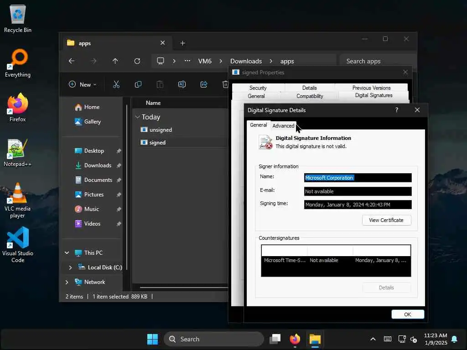Open Visual Studio Code shortcut
This screenshot has height=350, width=467.
(18, 245)
